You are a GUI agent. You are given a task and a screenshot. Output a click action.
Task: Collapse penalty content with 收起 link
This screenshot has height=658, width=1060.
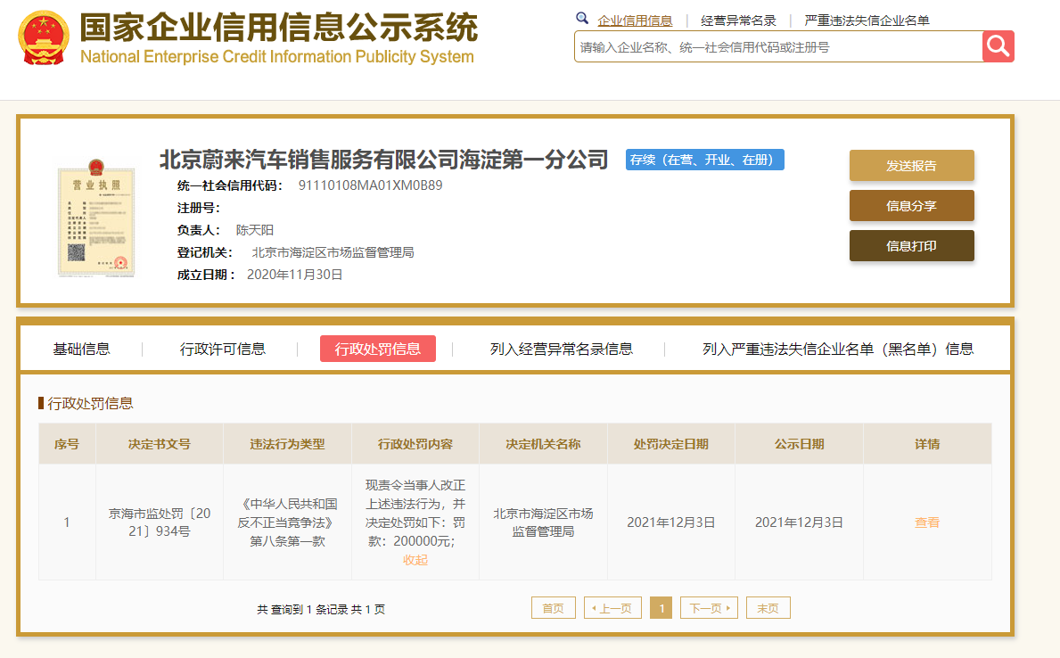tap(415, 560)
